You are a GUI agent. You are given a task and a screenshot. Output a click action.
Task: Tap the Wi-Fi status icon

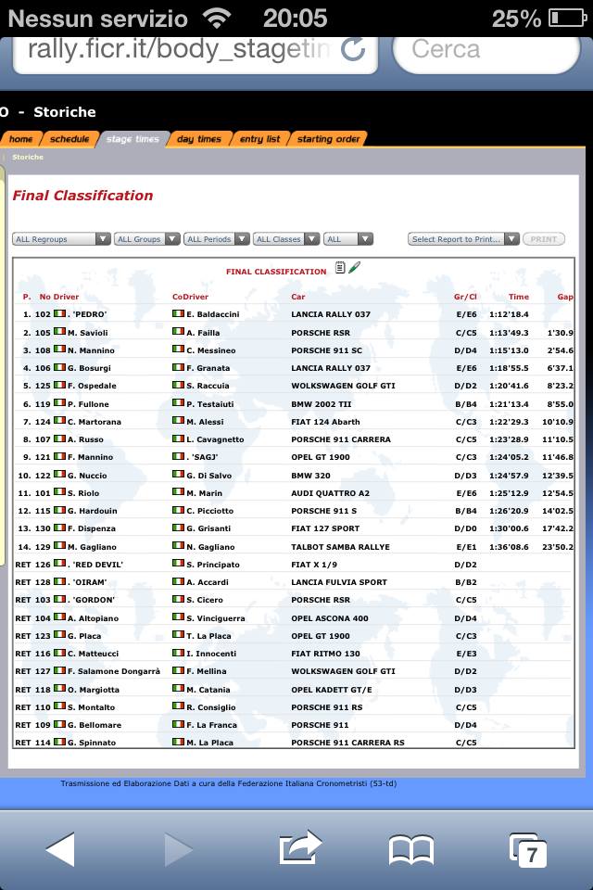point(218,19)
